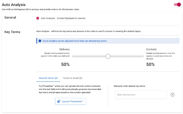
Task: Click the Delivery 50% percentage value
Action: (x=65, y=64)
